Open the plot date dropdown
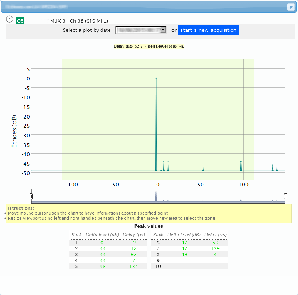This screenshot has width=298, height=295. click(141, 30)
